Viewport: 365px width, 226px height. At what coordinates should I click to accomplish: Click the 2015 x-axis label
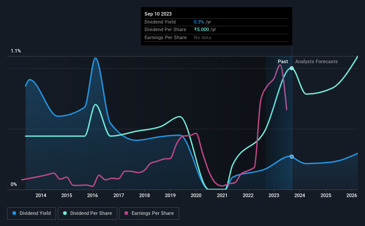point(67,195)
